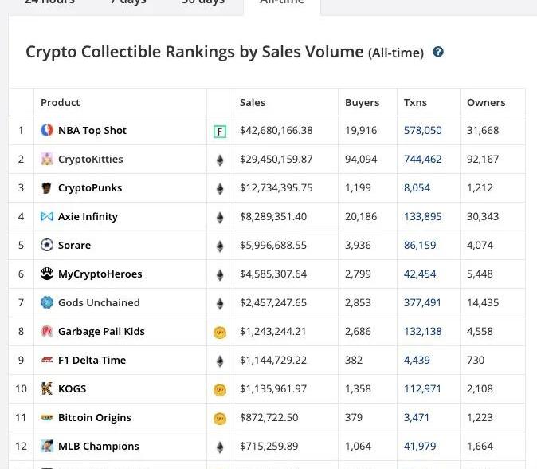Open the Bitcoin Origins product link
Viewport: 537px width, 469px height.
(x=94, y=418)
